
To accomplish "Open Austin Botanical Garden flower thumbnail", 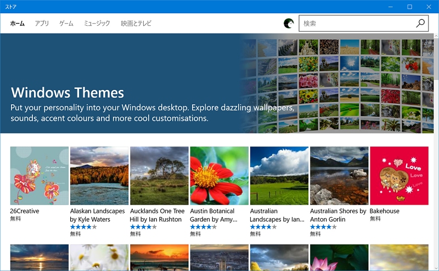I will tap(219, 176).
